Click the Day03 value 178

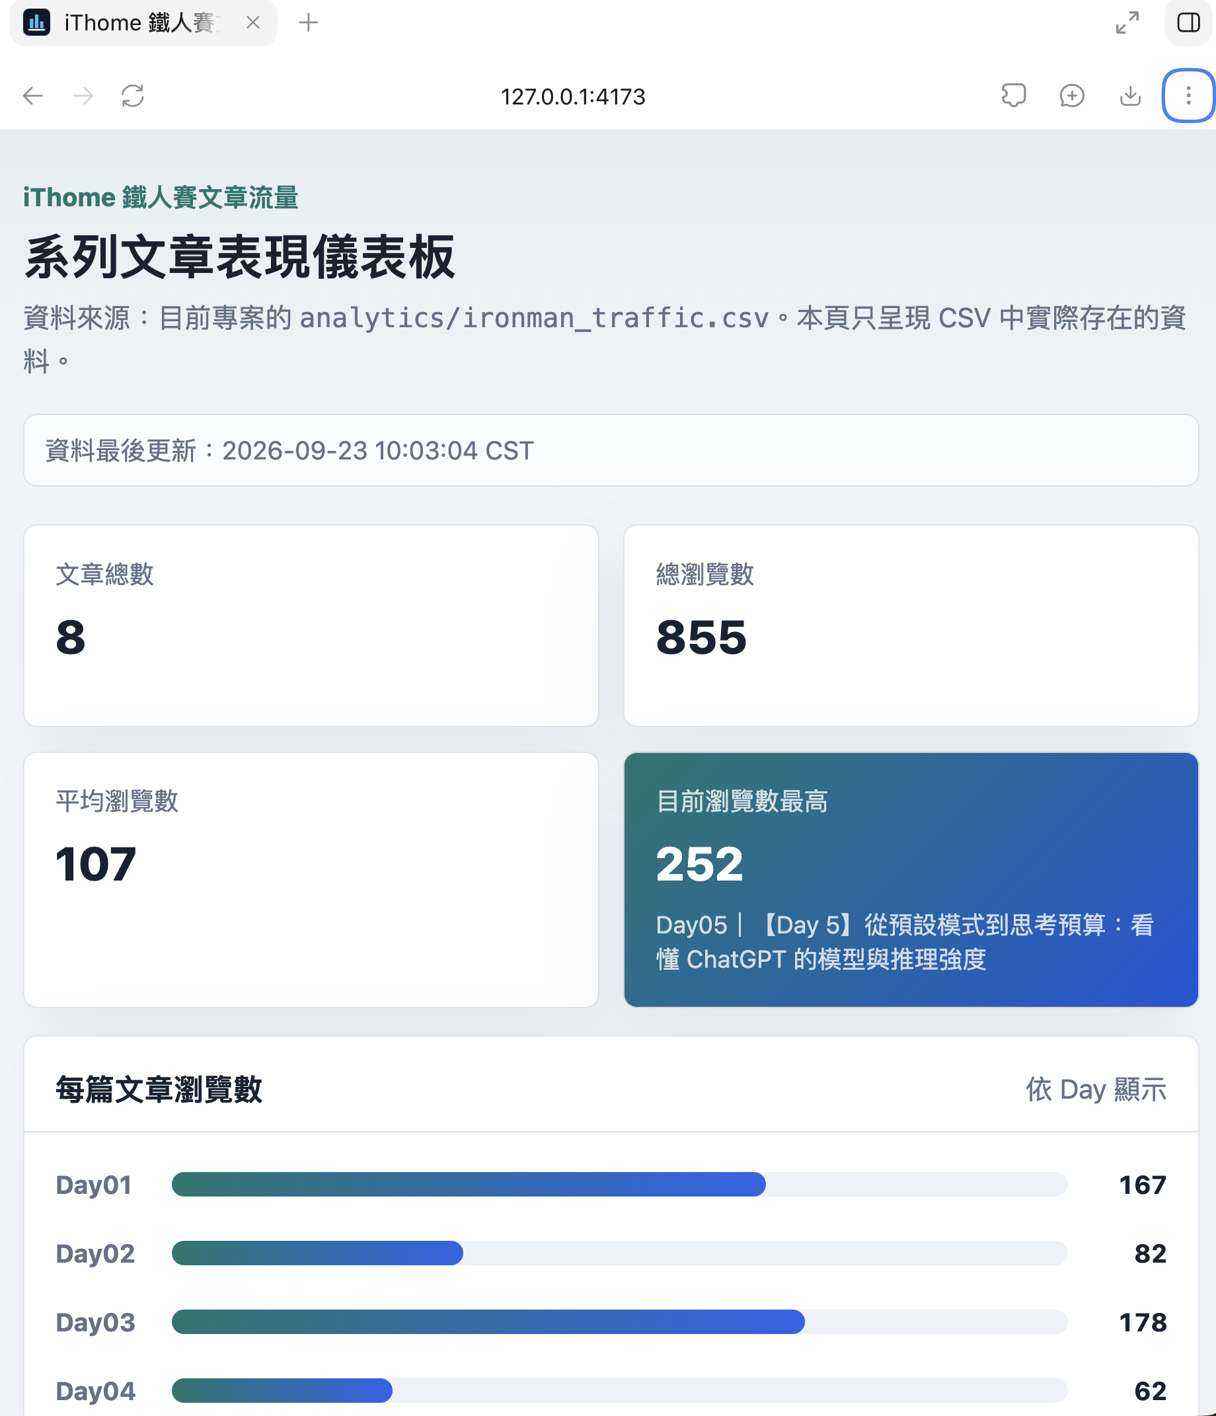click(x=1143, y=1322)
